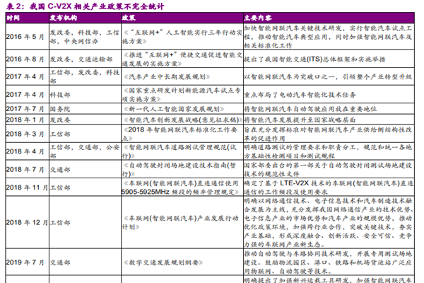Click agency cell '工信部, 交通部, 公安部'
The image size is (424, 283).
[x=85, y=151]
